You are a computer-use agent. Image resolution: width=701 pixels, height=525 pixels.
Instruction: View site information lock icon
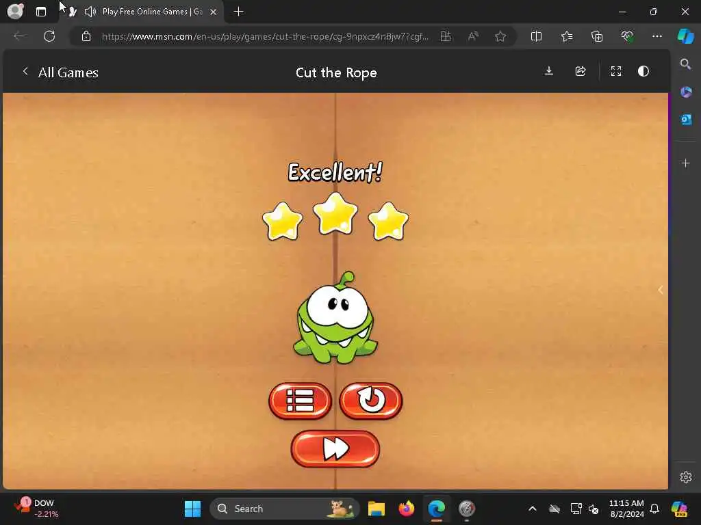point(86,36)
